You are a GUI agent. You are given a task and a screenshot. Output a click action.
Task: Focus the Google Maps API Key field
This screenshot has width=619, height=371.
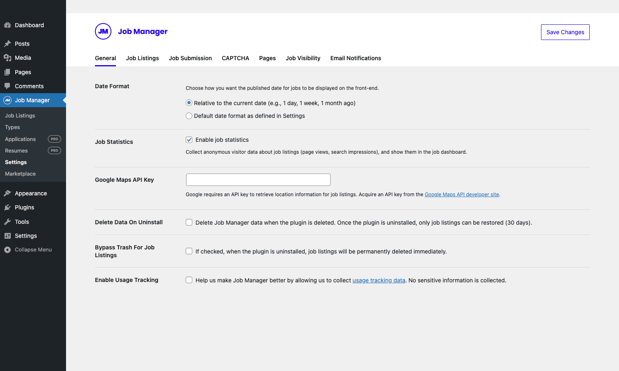pyautogui.click(x=258, y=180)
